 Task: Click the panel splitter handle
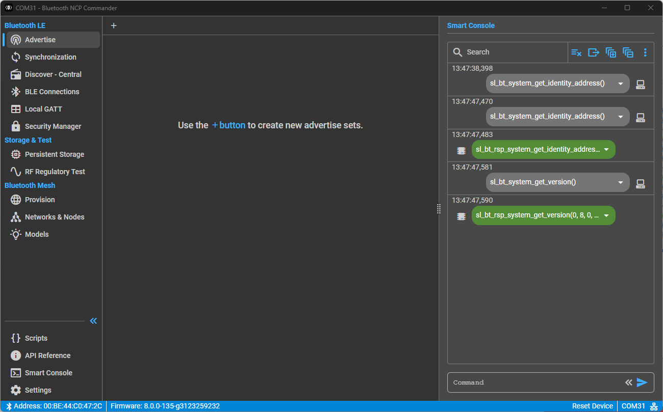coord(439,209)
